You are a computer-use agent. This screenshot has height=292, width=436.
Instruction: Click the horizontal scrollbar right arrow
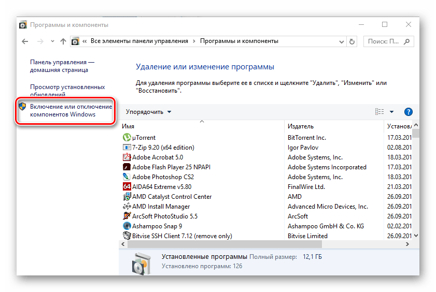tap(408, 244)
